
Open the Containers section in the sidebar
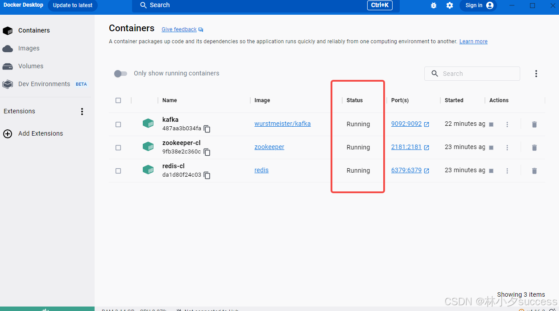[x=34, y=30]
